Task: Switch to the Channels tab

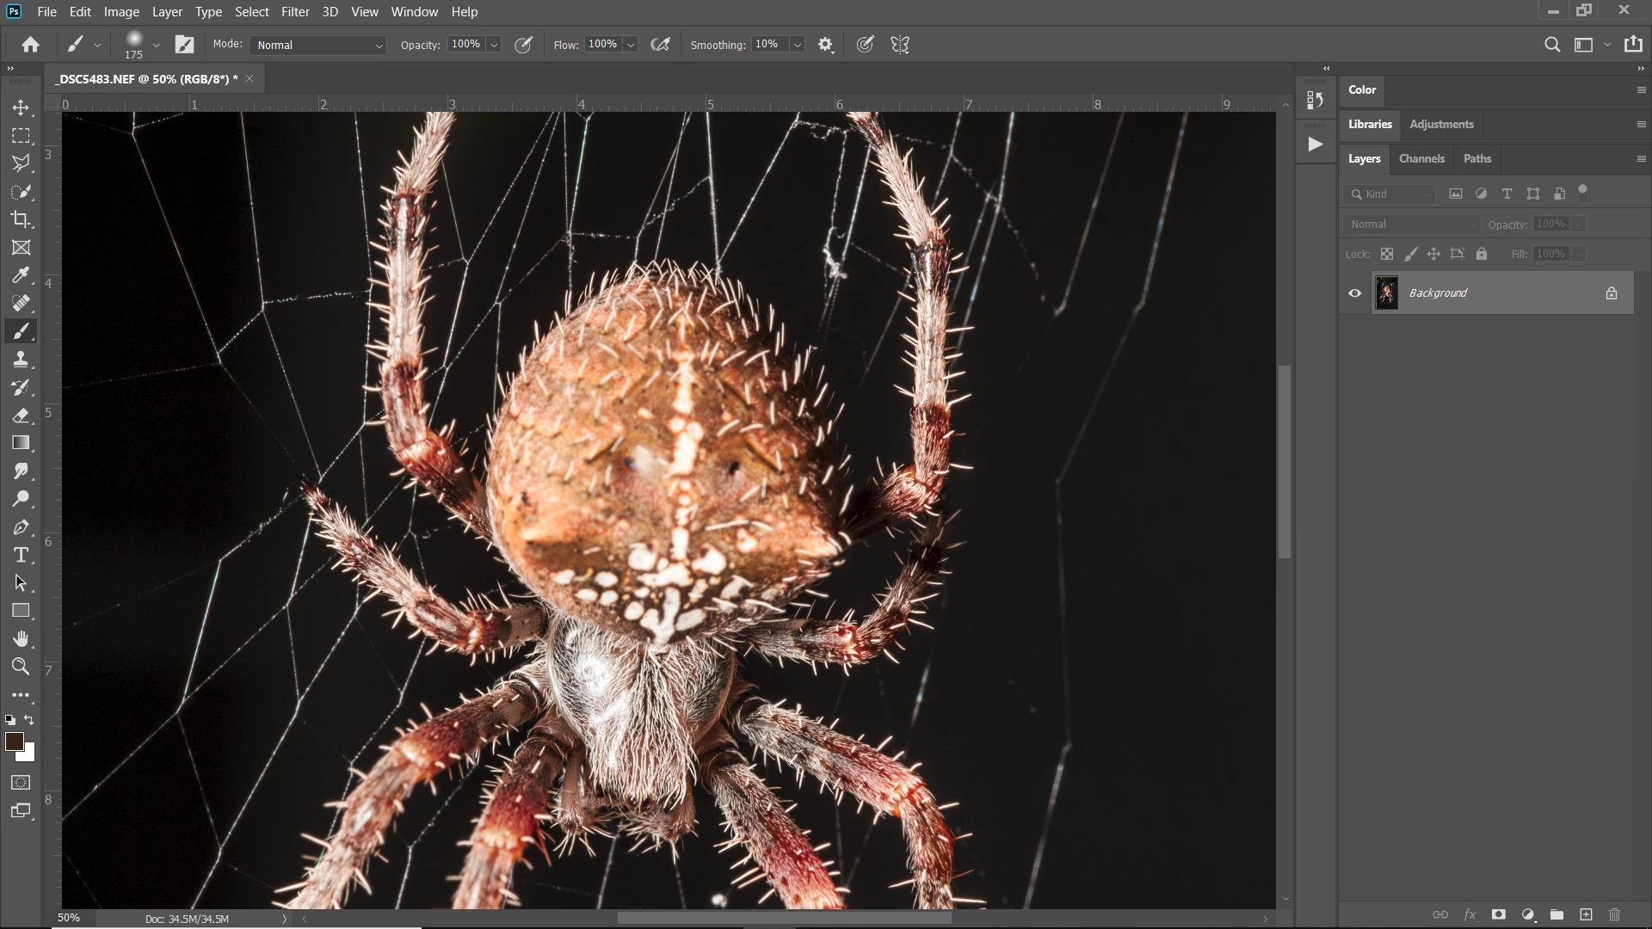Action: pos(1421,158)
